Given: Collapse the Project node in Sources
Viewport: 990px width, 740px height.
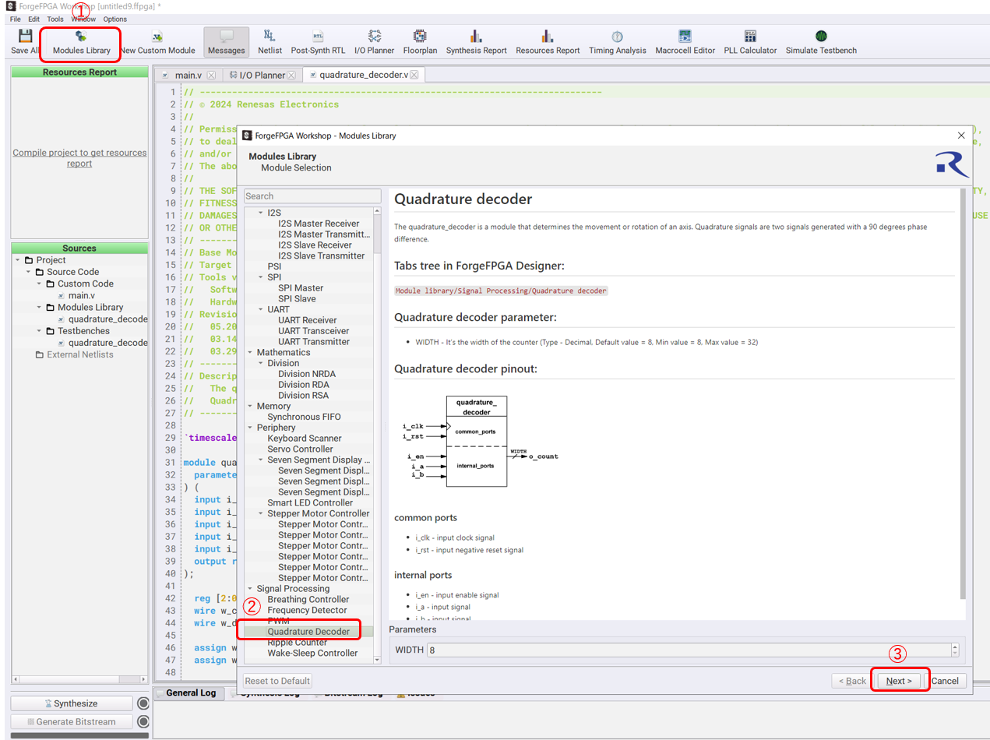Looking at the screenshot, I should tap(18, 260).
